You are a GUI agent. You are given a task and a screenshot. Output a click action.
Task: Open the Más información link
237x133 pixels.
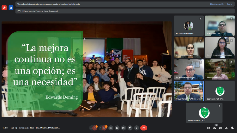(217, 4)
